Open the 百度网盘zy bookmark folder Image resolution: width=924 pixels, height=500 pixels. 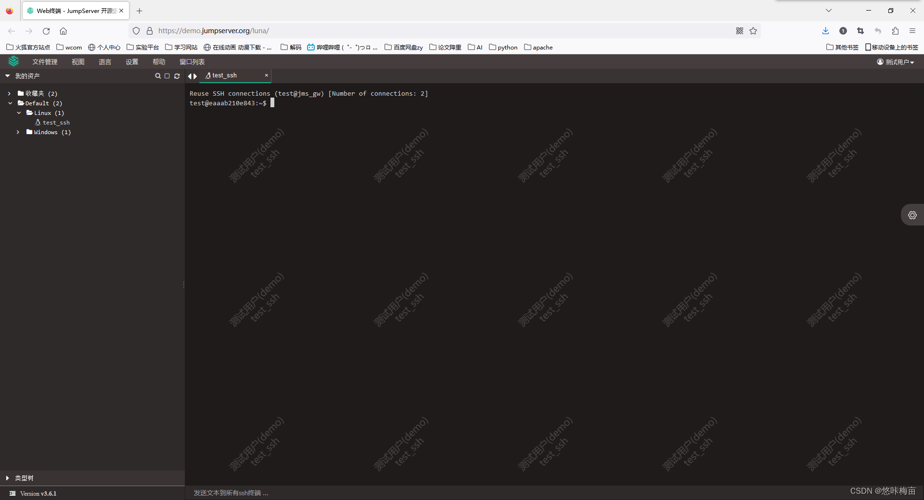click(404, 47)
